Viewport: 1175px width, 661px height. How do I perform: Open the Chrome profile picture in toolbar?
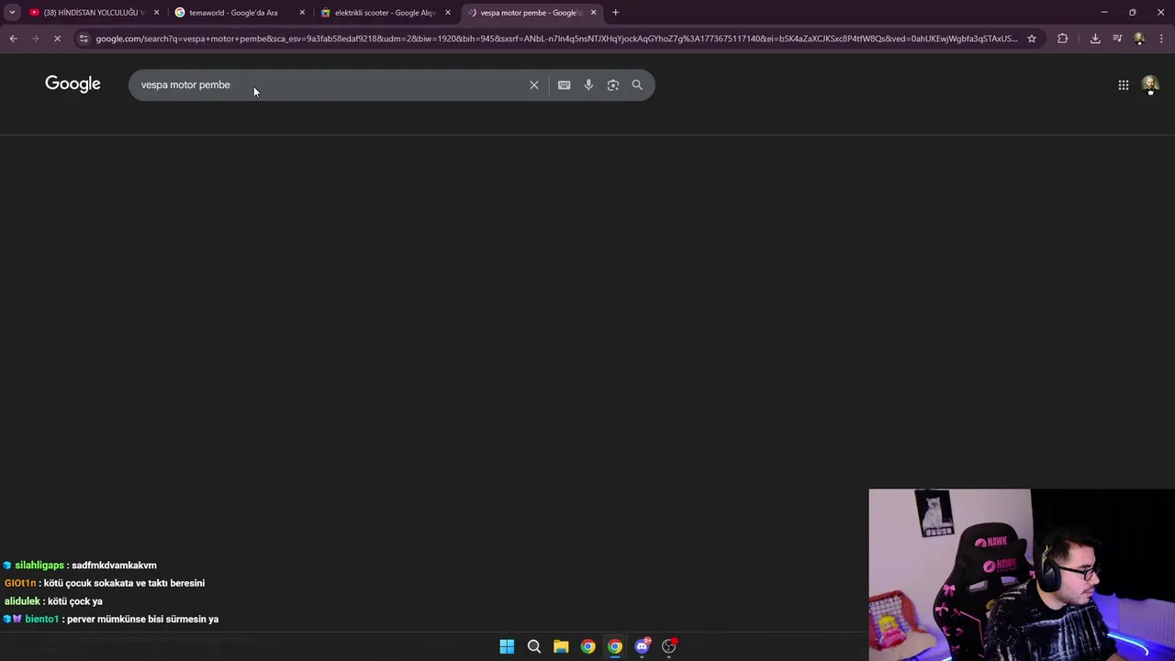1139,39
